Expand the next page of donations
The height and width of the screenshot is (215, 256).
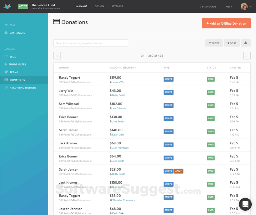click(x=247, y=56)
